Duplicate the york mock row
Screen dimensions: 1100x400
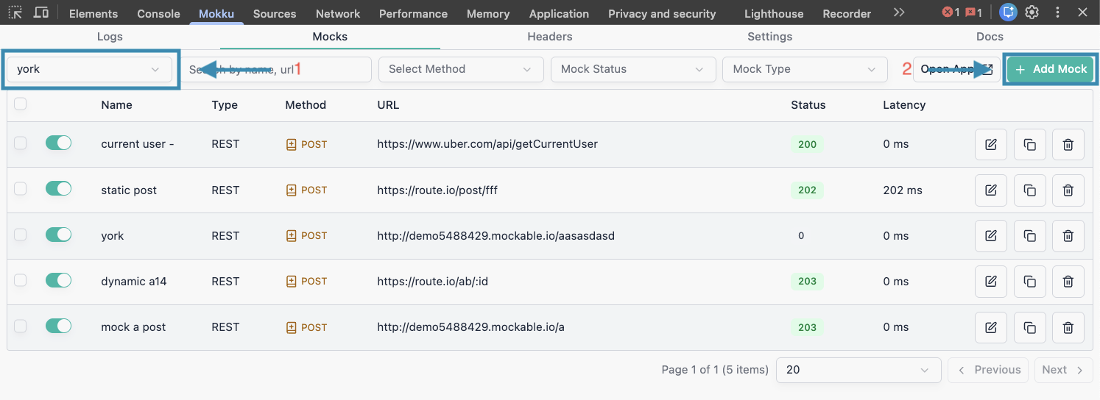1029,235
